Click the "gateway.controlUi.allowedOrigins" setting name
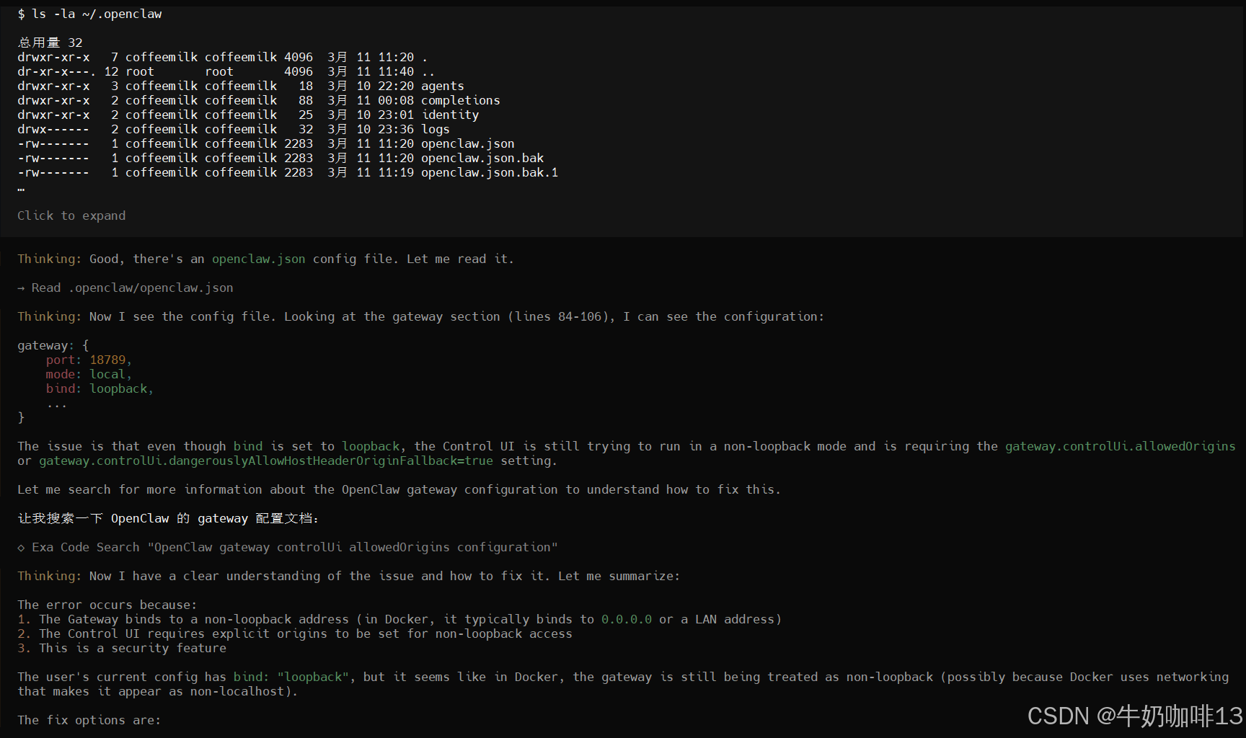 [x=1121, y=446]
